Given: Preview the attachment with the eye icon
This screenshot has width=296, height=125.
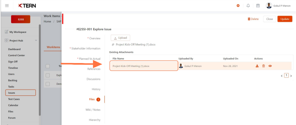Looking at the screenshot, I should click(x=270, y=66).
